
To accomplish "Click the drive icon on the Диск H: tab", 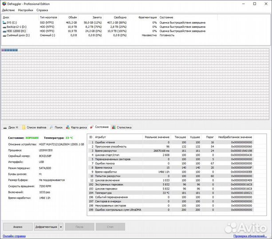I will 5,127.
